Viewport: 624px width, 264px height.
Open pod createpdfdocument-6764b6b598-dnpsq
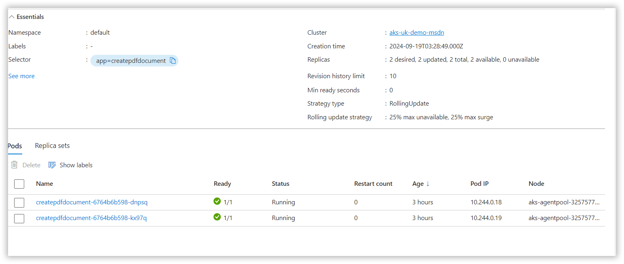(92, 202)
